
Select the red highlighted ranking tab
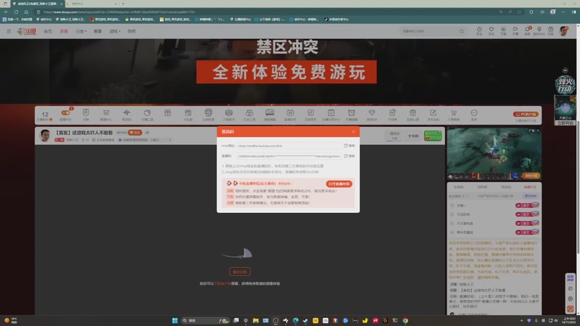point(530,187)
